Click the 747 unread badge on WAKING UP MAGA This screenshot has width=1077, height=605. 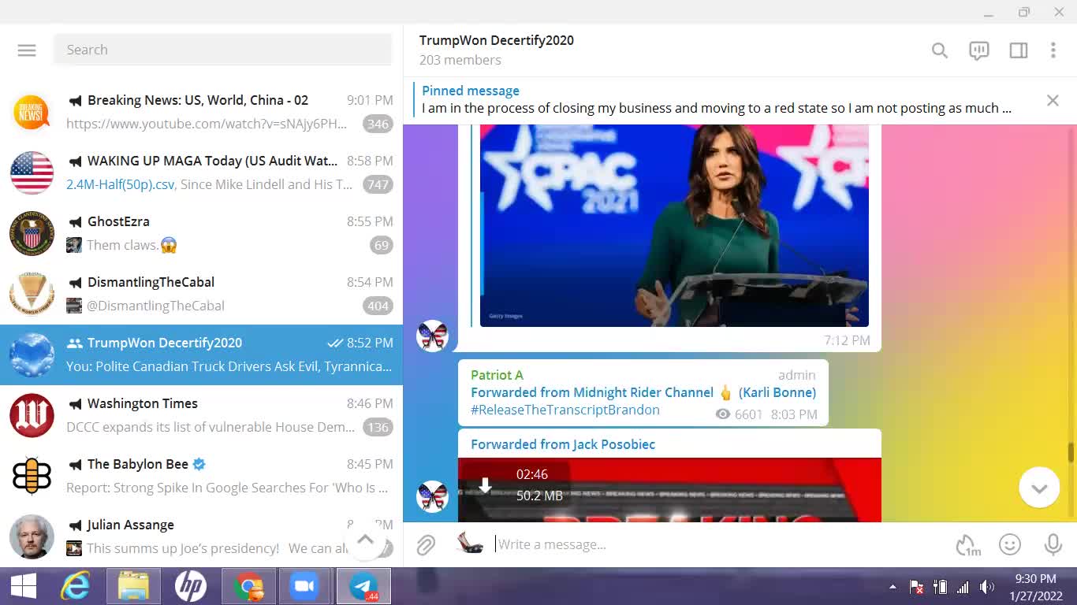click(378, 184)
